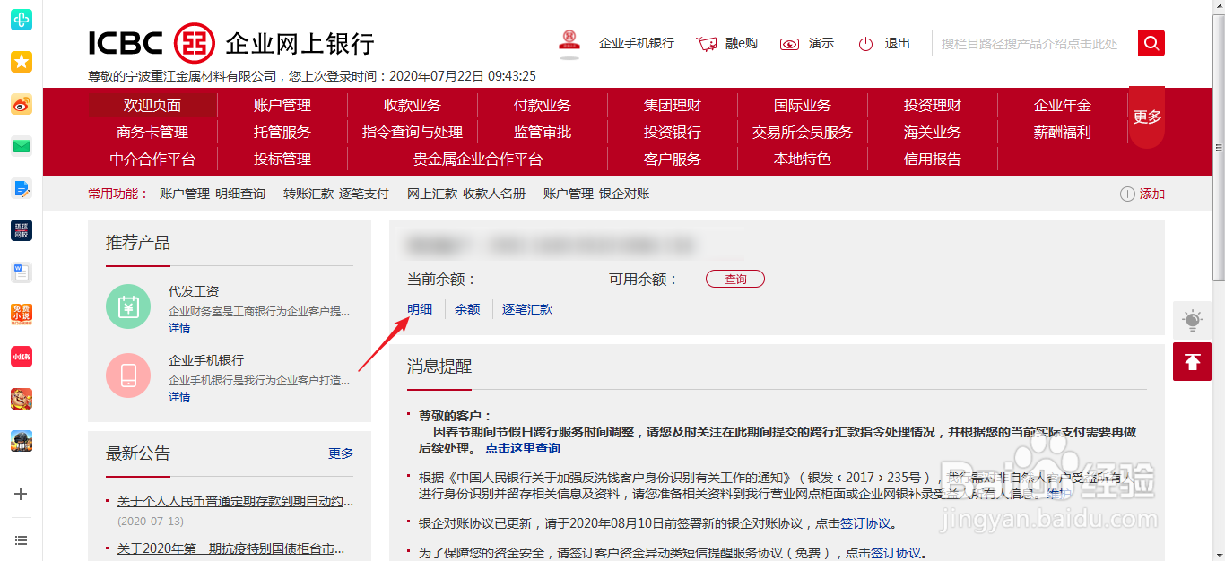Open shortcut 转账汇款-逐笔支付
The image size is (1225, 561).
336,194
